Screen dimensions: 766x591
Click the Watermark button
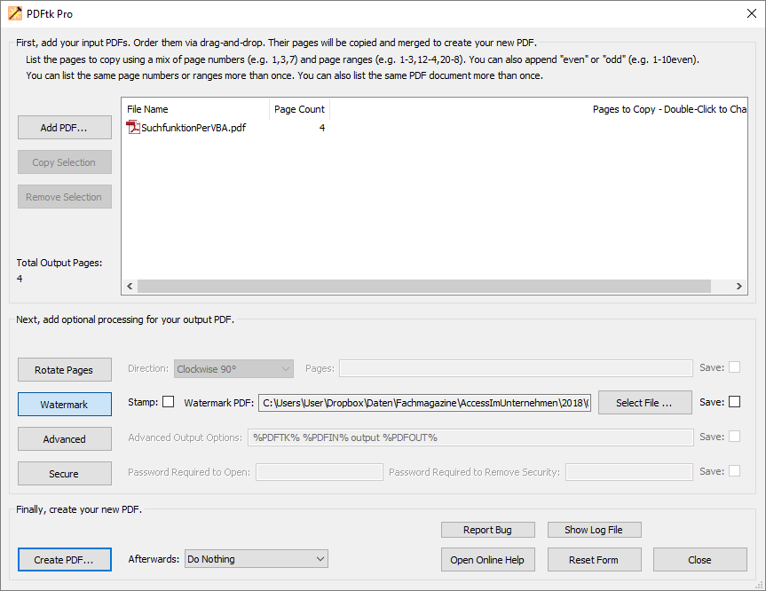pos(65,405)
